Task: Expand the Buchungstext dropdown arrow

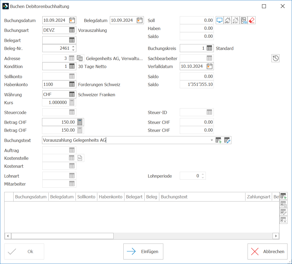Action: [212, 140]
